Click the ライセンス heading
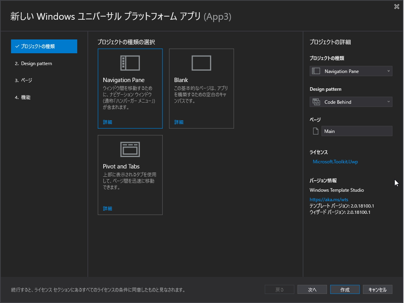 point(318,152)
